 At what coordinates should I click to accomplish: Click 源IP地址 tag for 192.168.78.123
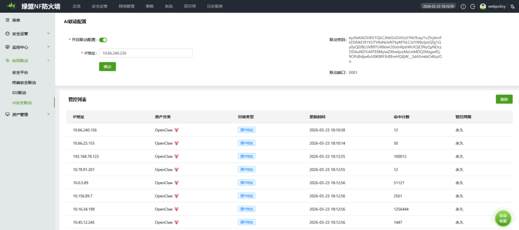[247, 156]
